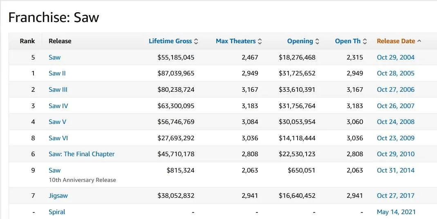Click the Rank column header
The width and height of the screenshot is (437, 219).
coord(27,41)
